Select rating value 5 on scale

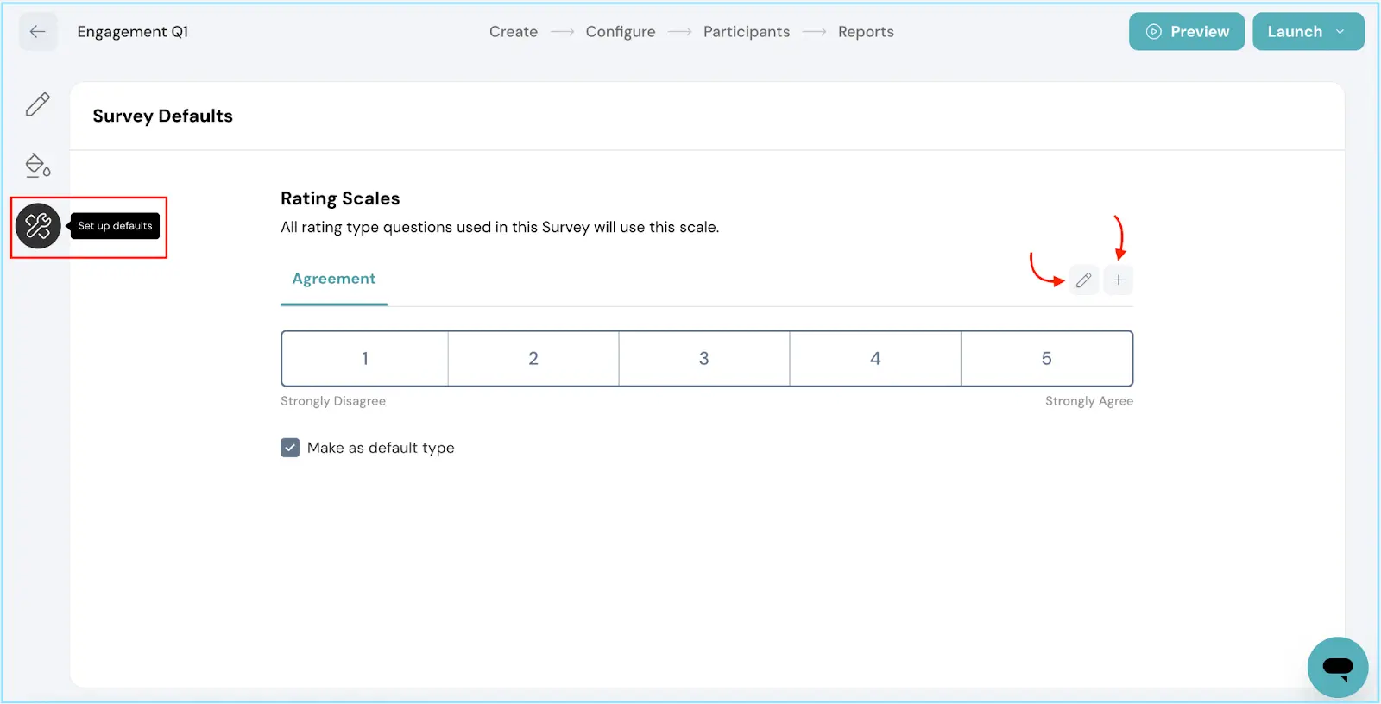(x=1046, y=359)
